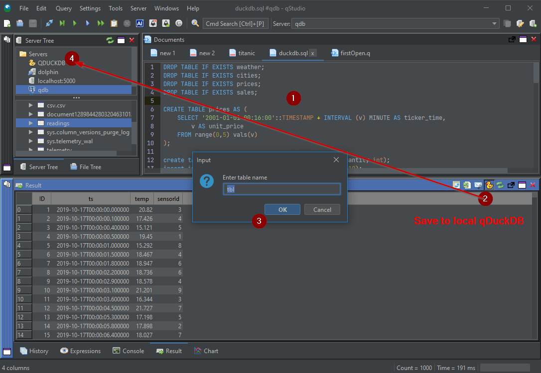The width and height of the screenshot is (541, 373).
Task: Click the duck save-to-qDuckDB icon
Action: [489, 185]
